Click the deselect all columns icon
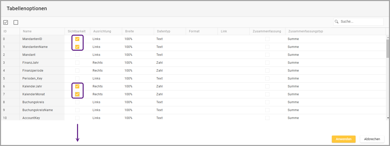 point(16,22)
